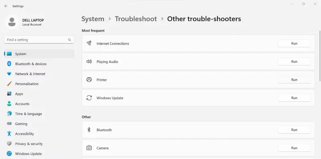Run the Printer troubleshooter
321x159 pixels.
(x=294, y=80)
